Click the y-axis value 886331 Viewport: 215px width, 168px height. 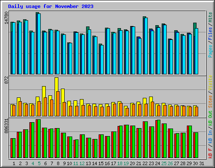coord(6,126)
